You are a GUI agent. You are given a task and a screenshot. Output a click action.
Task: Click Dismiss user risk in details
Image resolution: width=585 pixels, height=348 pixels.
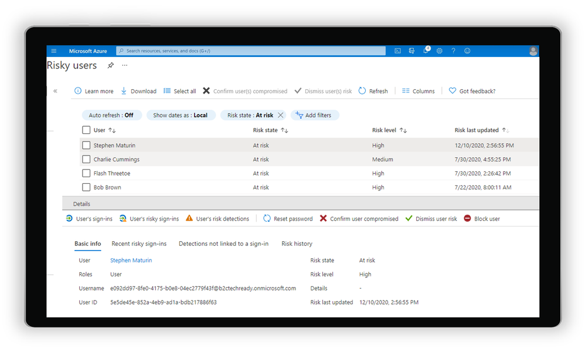point(431,219)
